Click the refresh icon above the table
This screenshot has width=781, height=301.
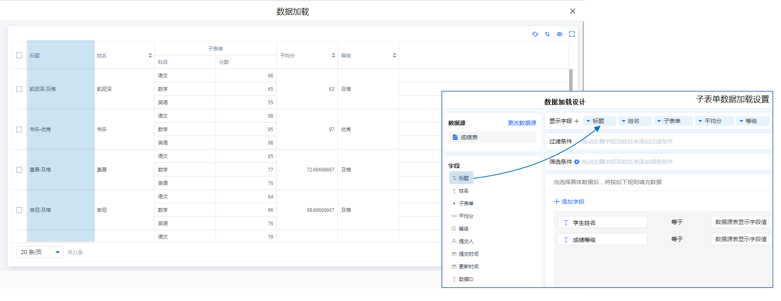(535, 34)
